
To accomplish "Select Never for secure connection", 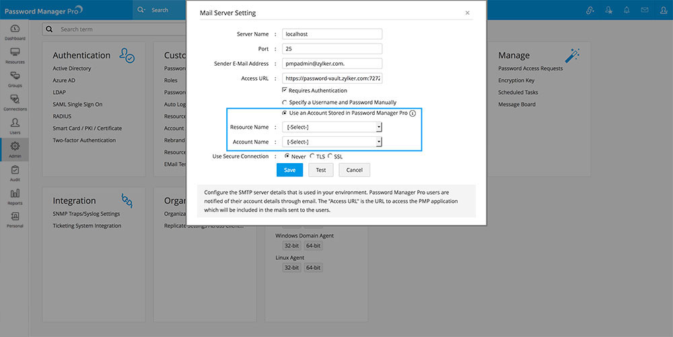I will [x=287, y=156].
